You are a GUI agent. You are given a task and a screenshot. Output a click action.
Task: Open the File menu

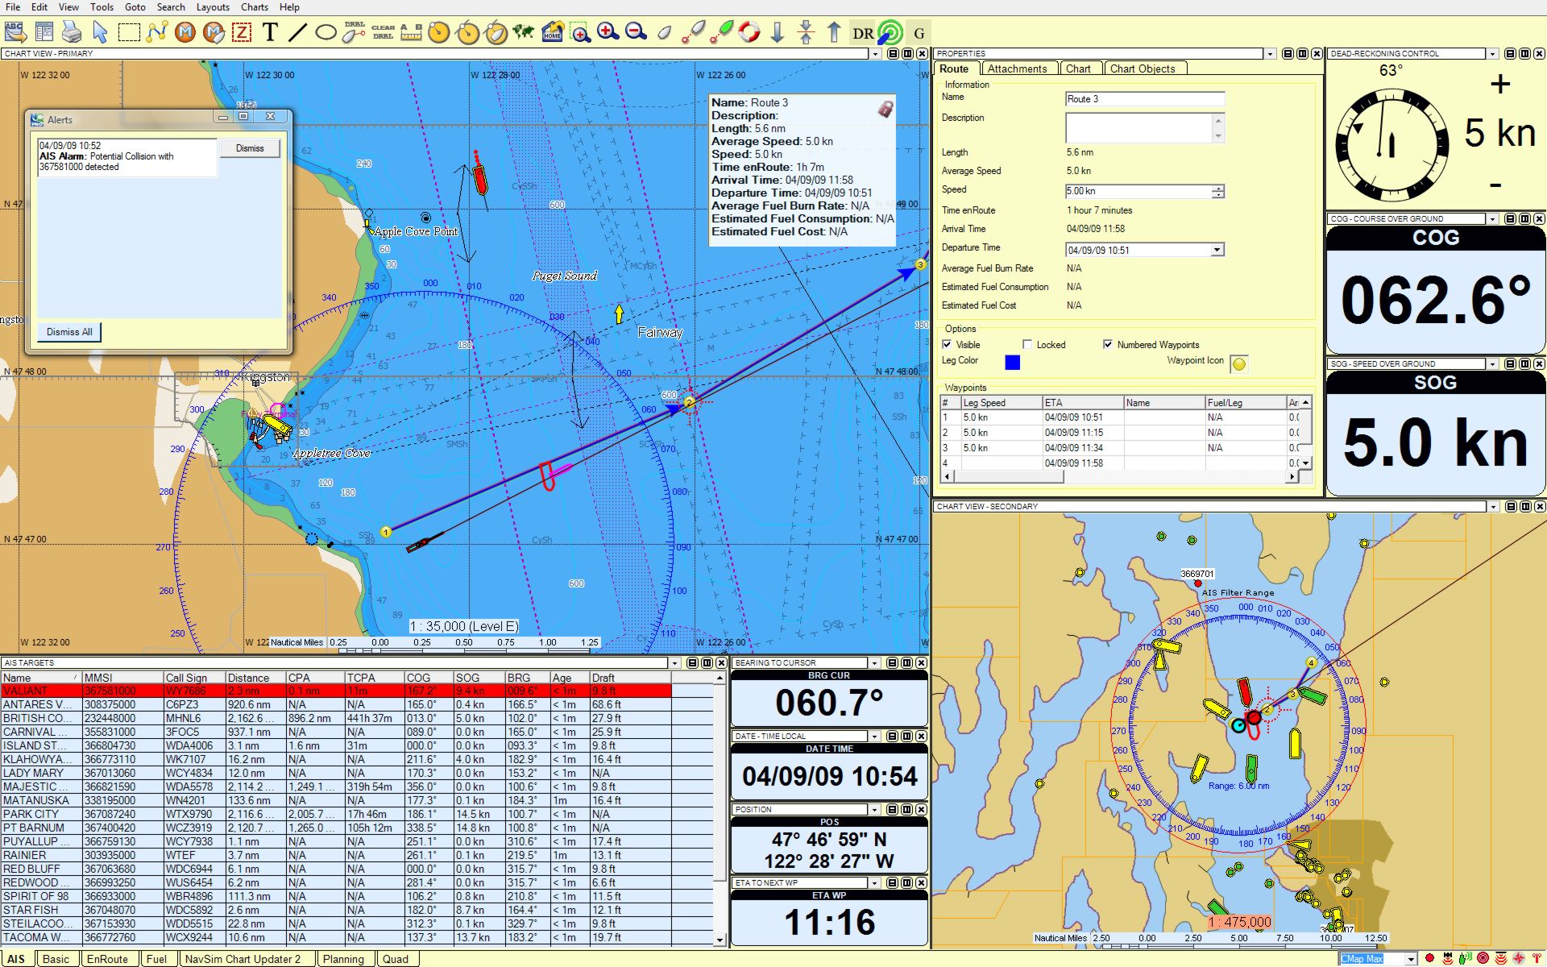13,7
